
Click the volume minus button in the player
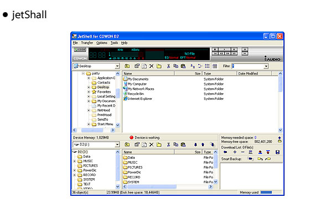pyautogui.click(x=245, y=54)
